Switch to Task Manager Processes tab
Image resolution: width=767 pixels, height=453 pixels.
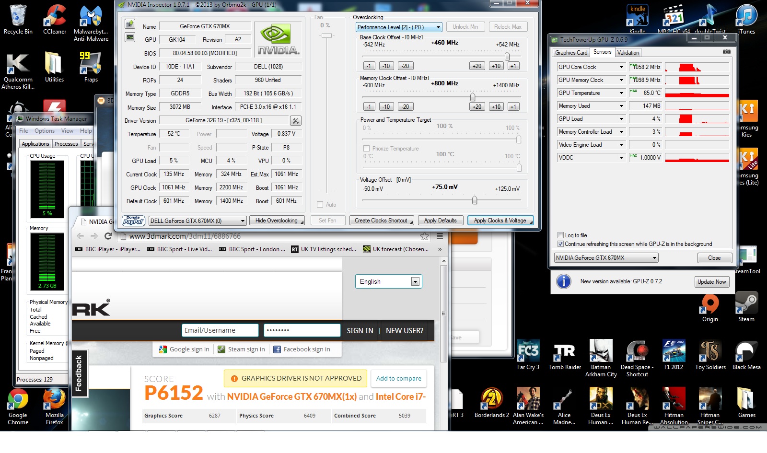tap(66, 144)
